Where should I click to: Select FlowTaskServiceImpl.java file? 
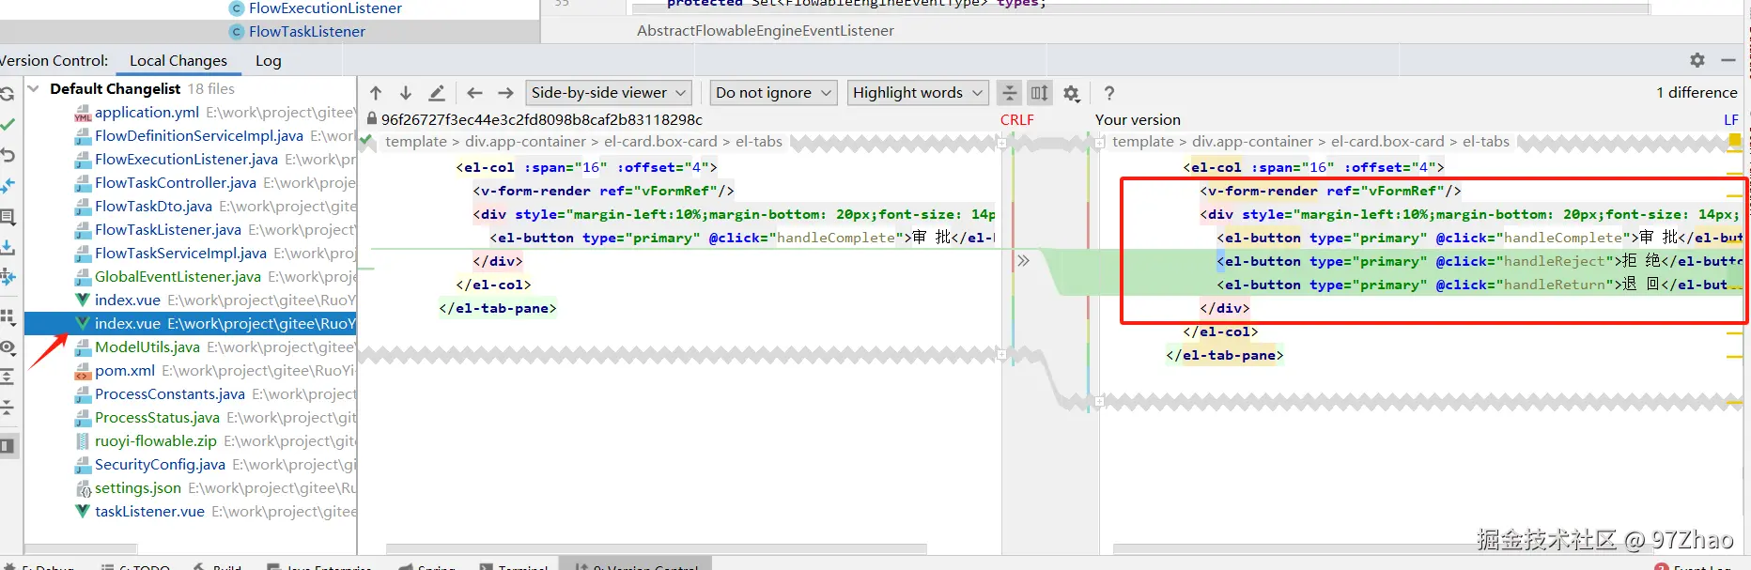pyautogui.click(x=191, y=253)
